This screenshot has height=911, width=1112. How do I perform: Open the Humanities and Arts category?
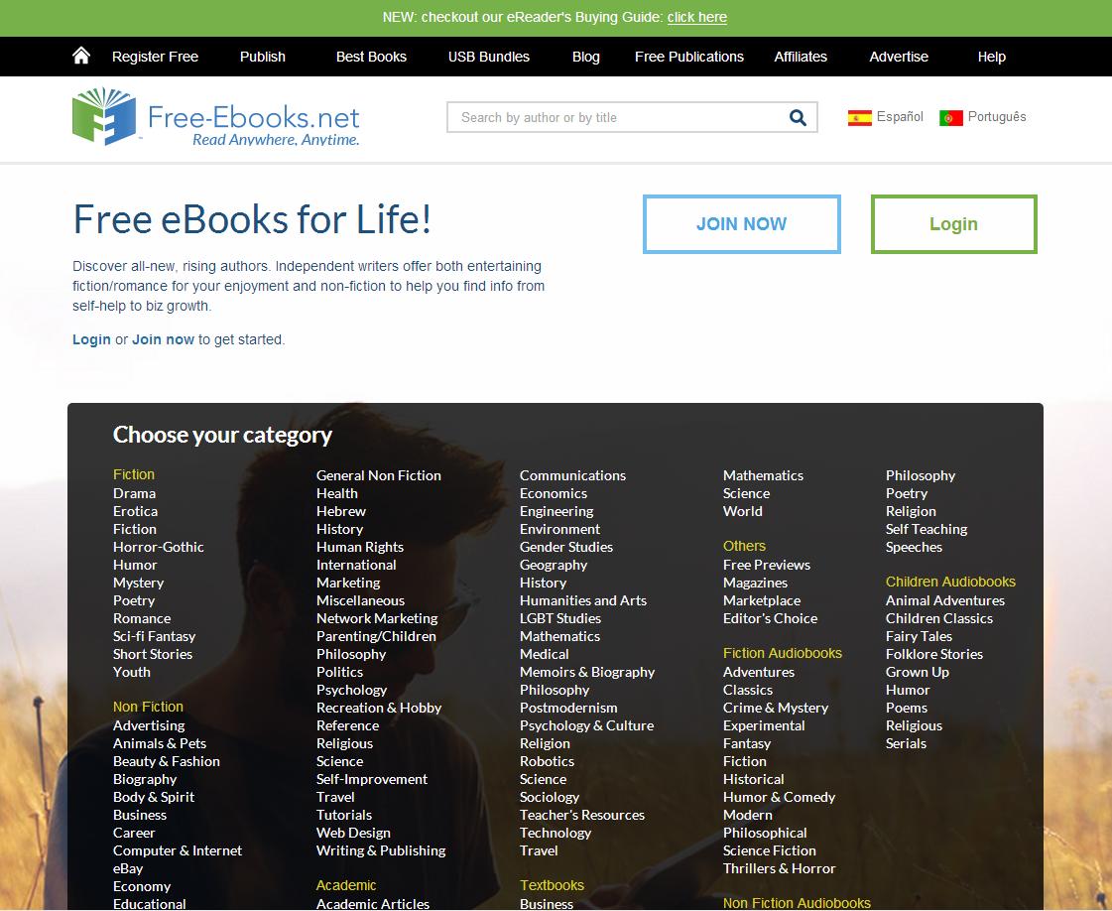click(x=583, y=600)
